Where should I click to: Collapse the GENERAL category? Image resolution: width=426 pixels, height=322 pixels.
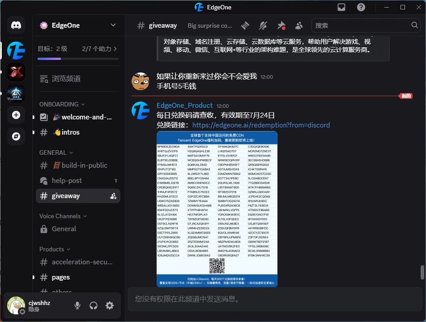tap(56, 153)
